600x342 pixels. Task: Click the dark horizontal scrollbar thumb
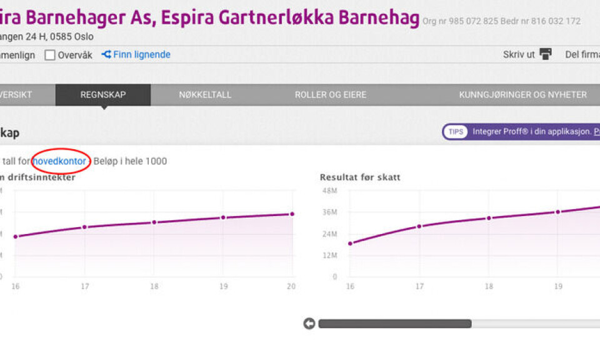[394, 323]
